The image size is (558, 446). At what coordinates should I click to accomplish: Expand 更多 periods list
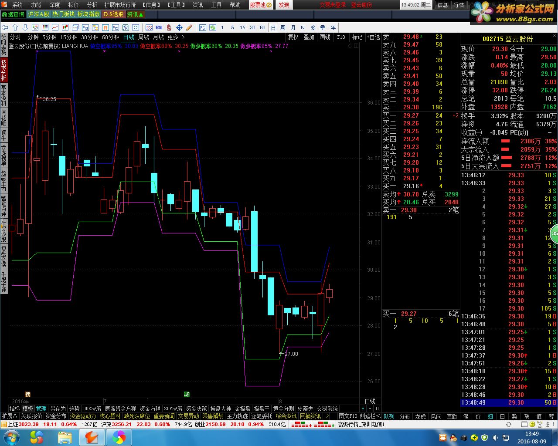coord(176,37)
